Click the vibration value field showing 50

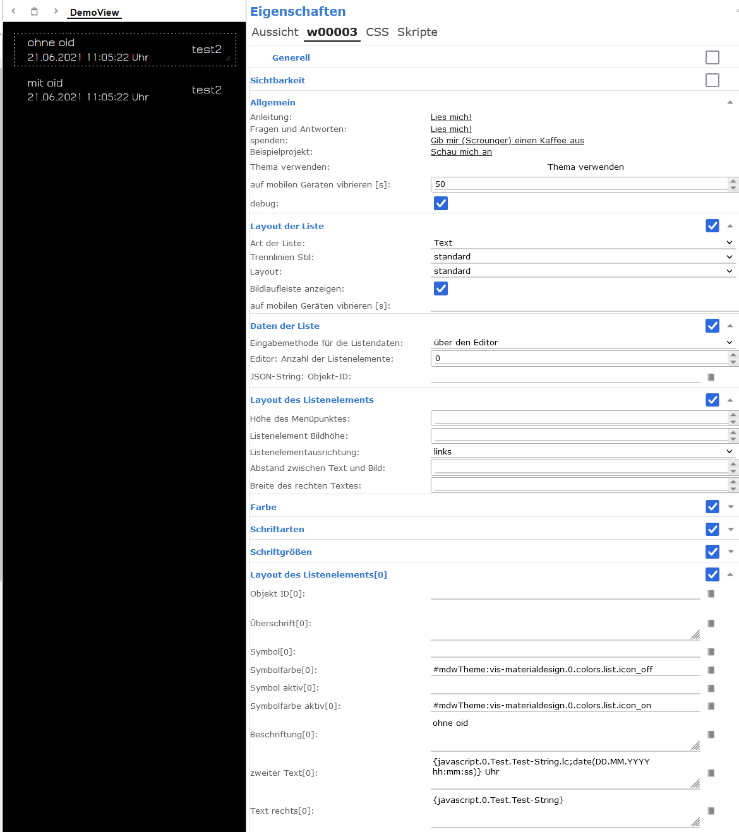(579, 184)
